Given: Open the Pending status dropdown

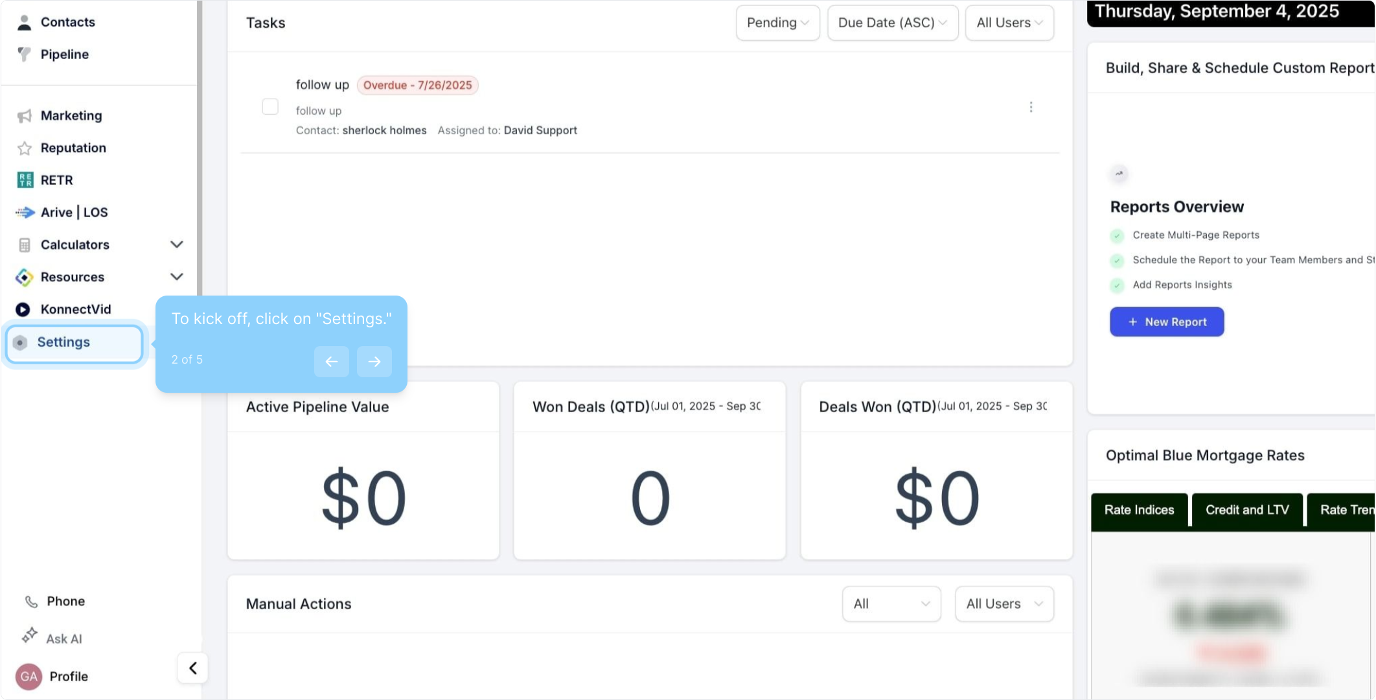Looking at the screenshot, I should click(777, 23).
